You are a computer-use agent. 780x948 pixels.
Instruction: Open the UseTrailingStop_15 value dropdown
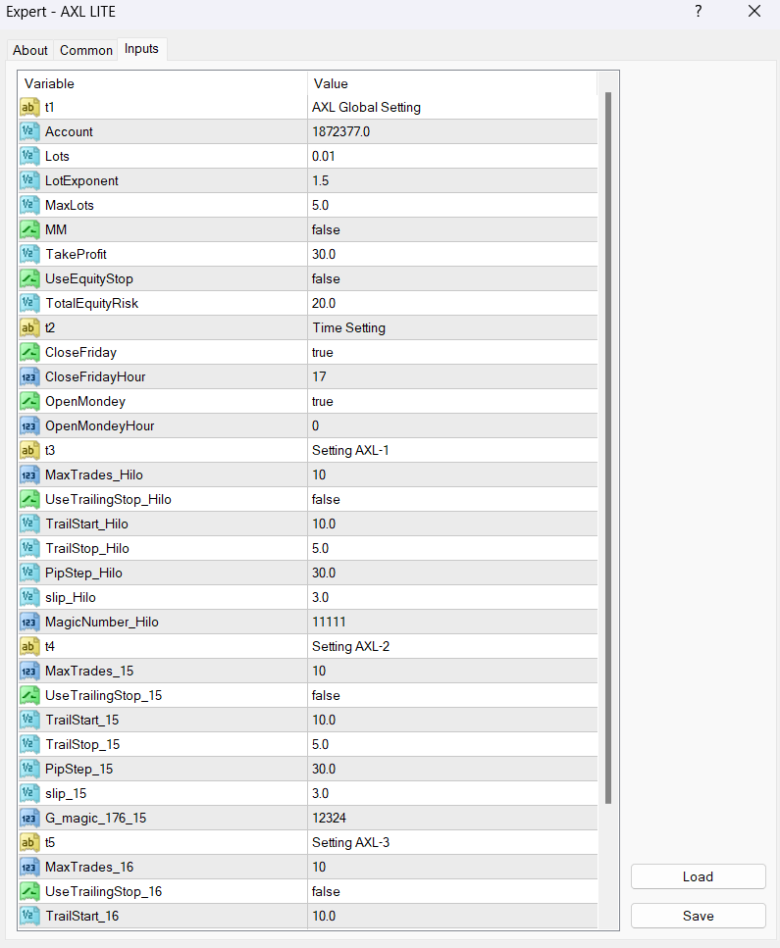[x=451, y=695]
